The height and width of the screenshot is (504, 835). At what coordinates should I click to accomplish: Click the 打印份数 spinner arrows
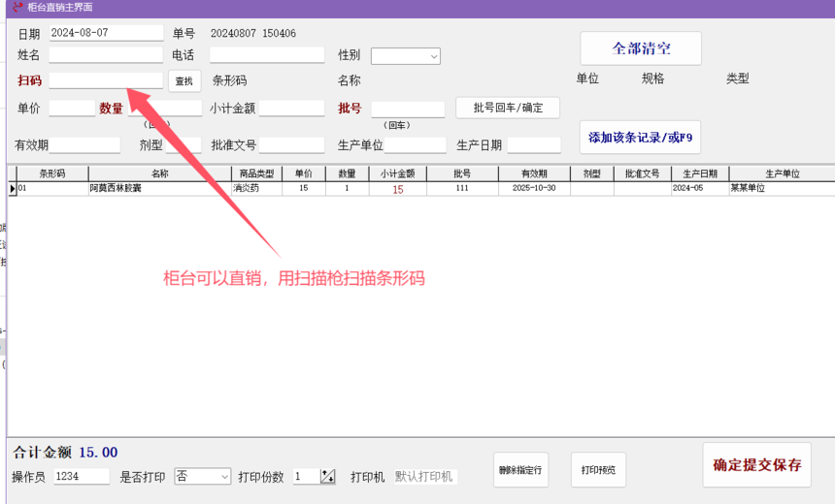point(327,476)
